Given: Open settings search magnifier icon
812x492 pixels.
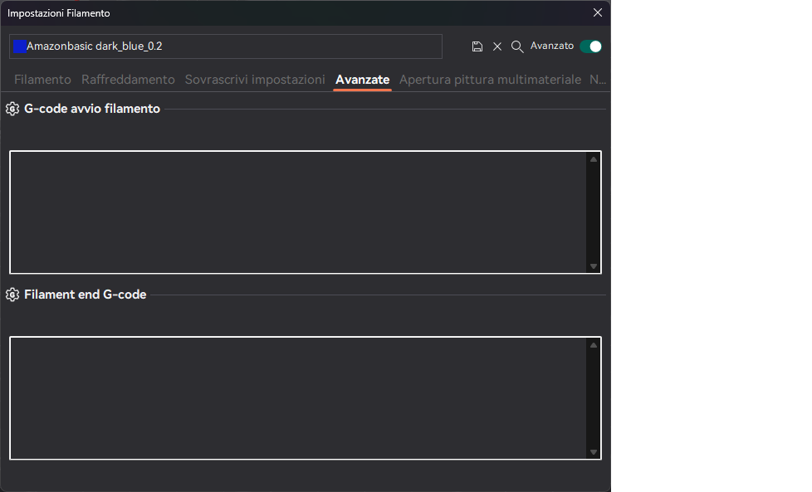Looking at the screenshot, I should click(516, 46).
